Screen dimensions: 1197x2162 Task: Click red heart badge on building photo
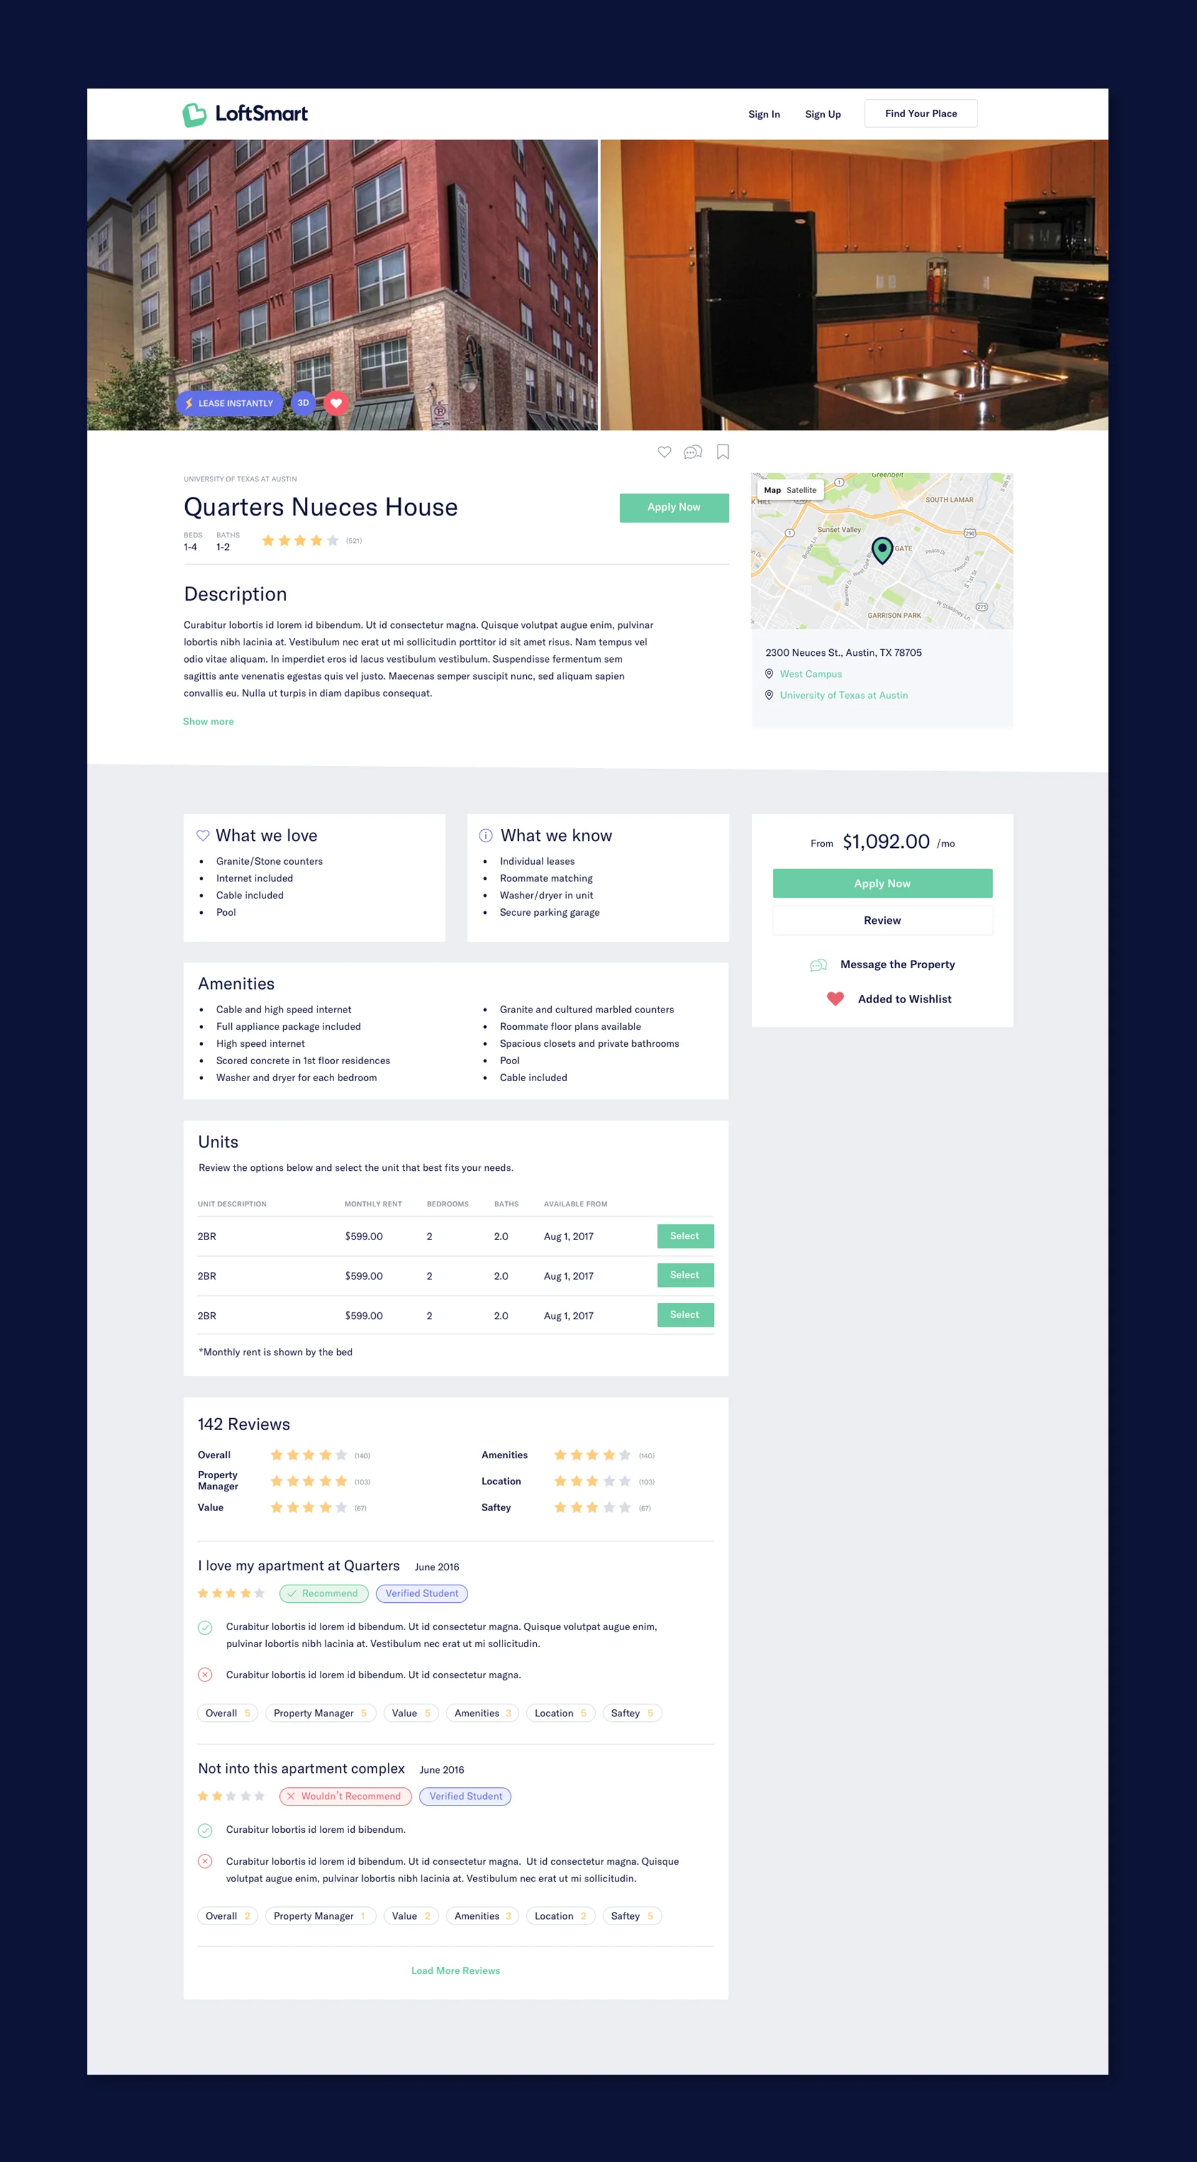[337, 403]
